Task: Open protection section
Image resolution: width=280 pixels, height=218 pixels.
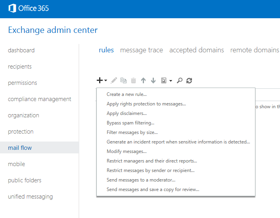Action: 21,132
